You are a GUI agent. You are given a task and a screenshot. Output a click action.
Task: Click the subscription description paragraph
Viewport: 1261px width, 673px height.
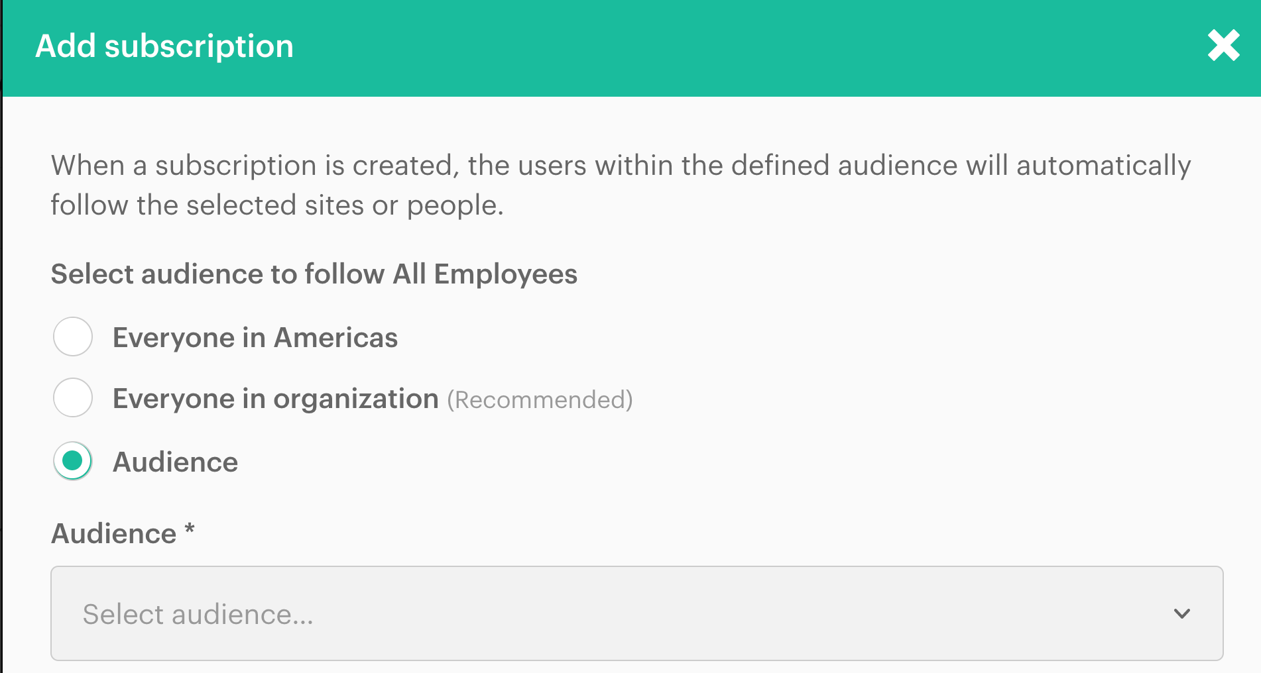(621, 185)
